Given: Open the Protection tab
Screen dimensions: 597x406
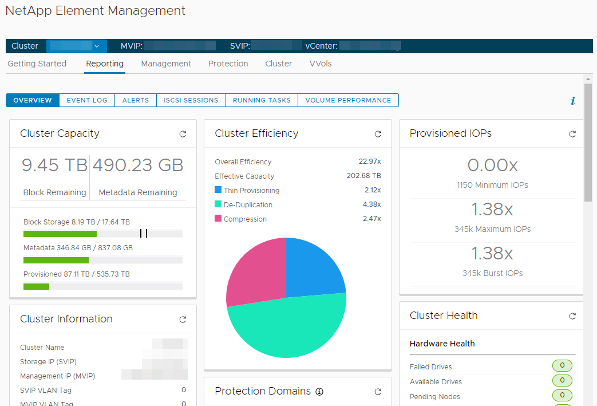Looking at the screenshot, I should [x=228, y=64].
